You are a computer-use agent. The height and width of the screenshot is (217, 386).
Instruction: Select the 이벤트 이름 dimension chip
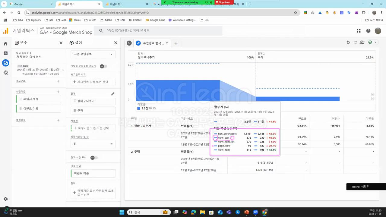point(39,108)
